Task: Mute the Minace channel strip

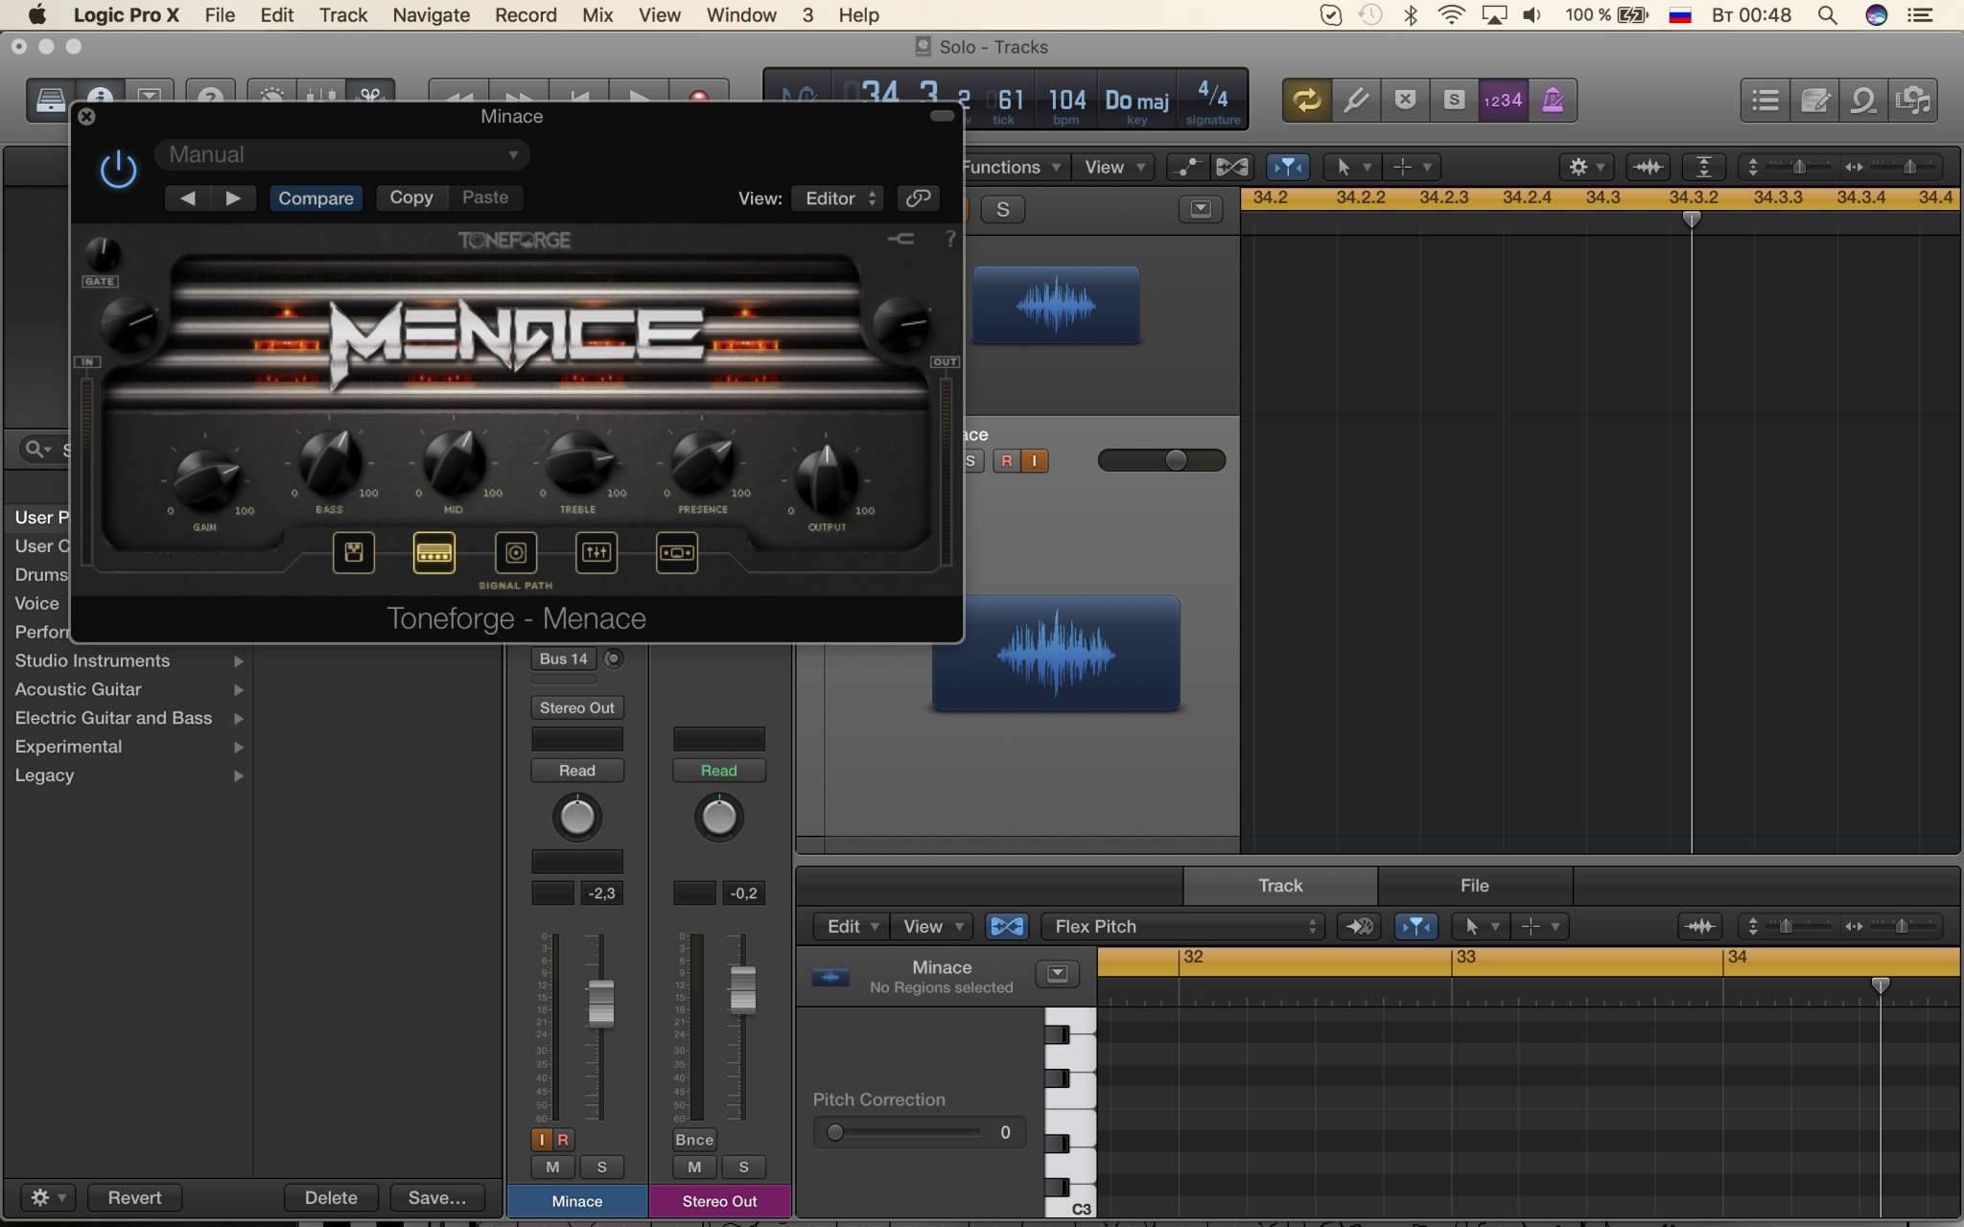Action: [x=552, y=1167]
